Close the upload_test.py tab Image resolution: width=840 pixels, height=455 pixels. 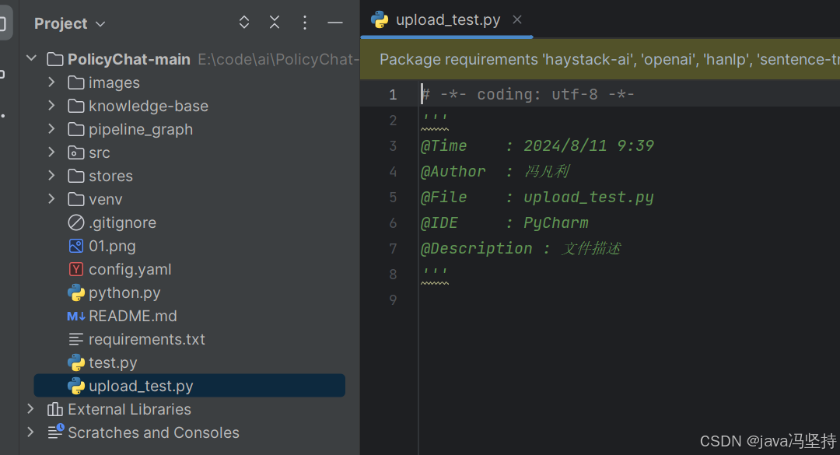[x=516, y=19]
